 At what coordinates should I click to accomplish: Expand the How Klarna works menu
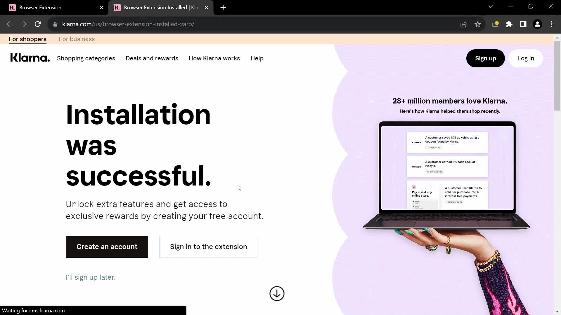[x=214, y=58]
